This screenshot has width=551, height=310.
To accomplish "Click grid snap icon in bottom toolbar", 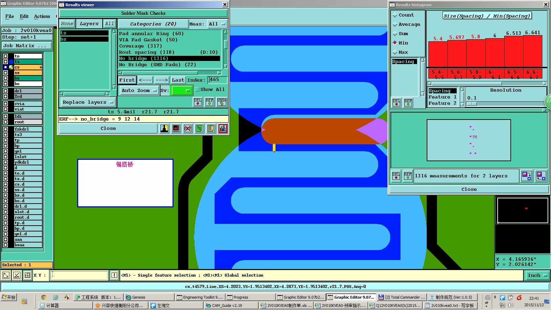I will click(27, 275).
